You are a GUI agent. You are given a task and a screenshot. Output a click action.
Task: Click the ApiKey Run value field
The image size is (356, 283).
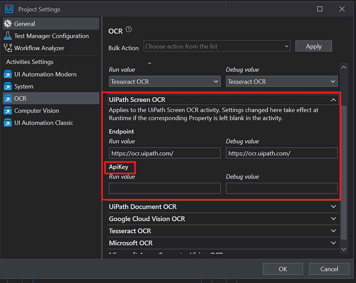(165, 188)
